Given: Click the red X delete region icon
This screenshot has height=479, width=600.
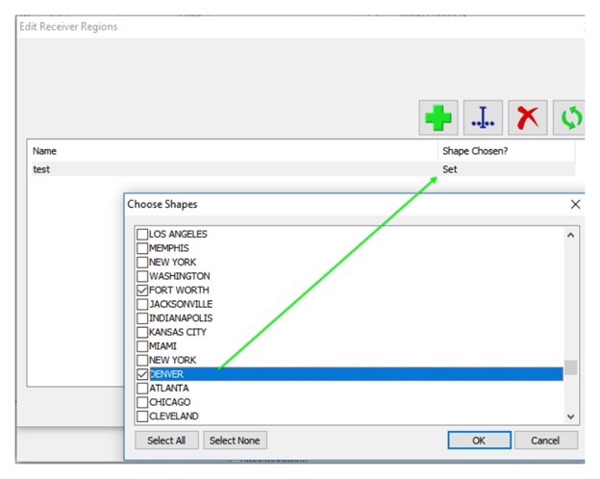Looking at the screenshot, I should (528, 117).
